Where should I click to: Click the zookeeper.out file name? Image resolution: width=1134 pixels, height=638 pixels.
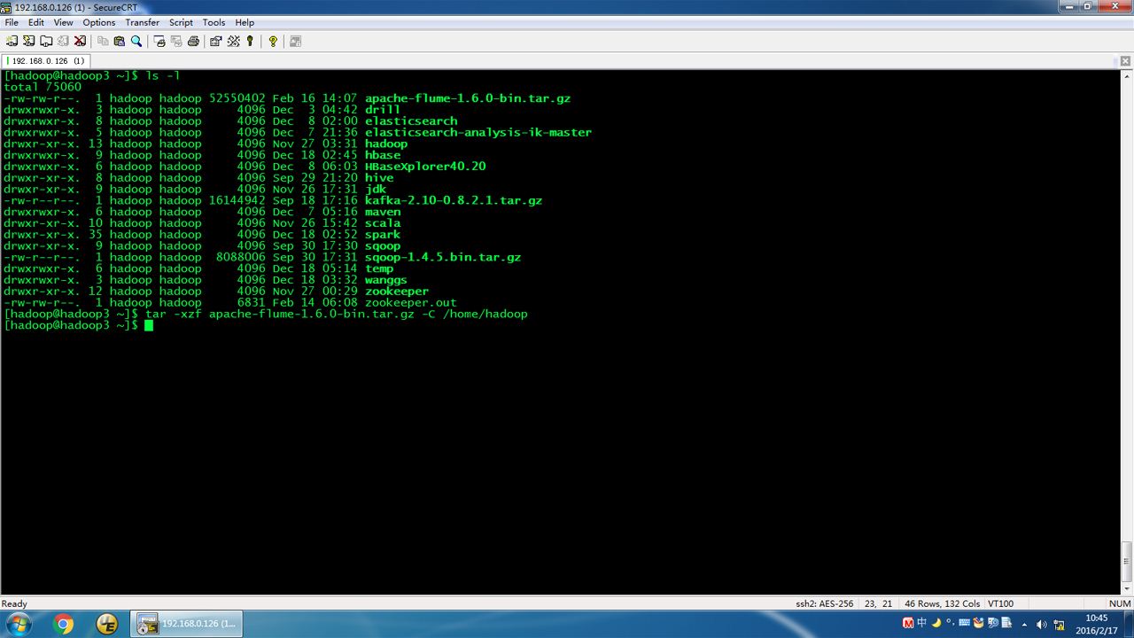click(411, 303)
